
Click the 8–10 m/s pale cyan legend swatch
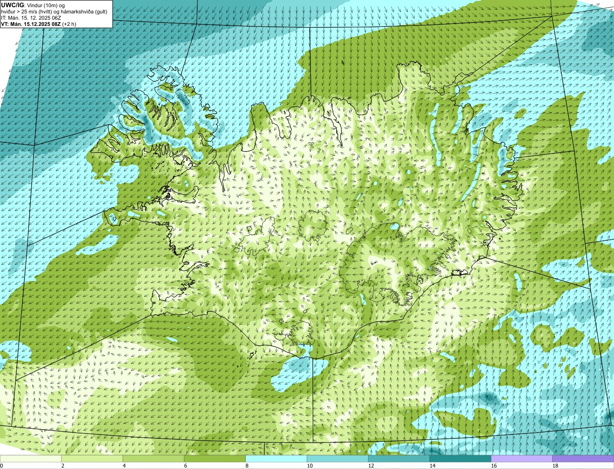276,459
